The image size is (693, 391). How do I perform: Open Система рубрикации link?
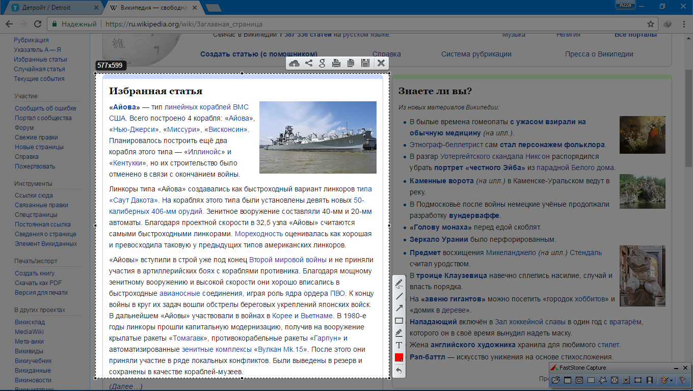click(x=476, y=54)
